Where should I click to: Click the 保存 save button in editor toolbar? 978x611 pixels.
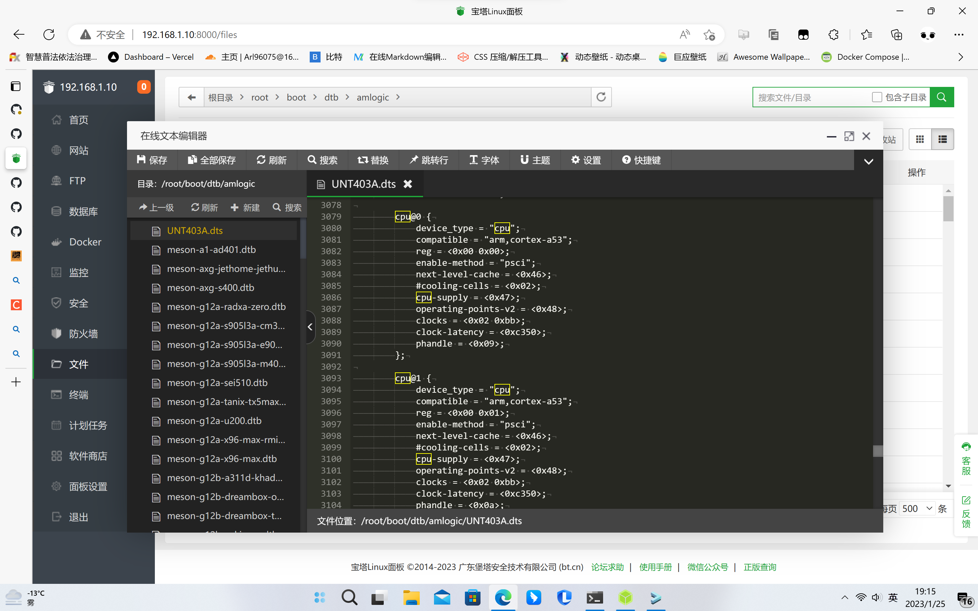pyautogui.click(x=152, y=160)
